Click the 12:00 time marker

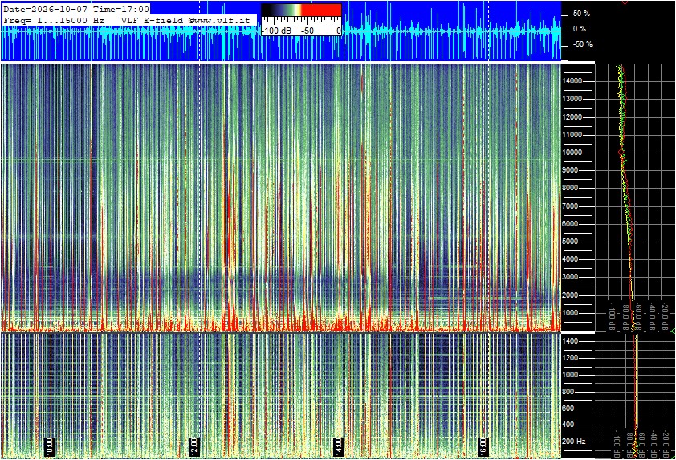click(x=194, y=446)
